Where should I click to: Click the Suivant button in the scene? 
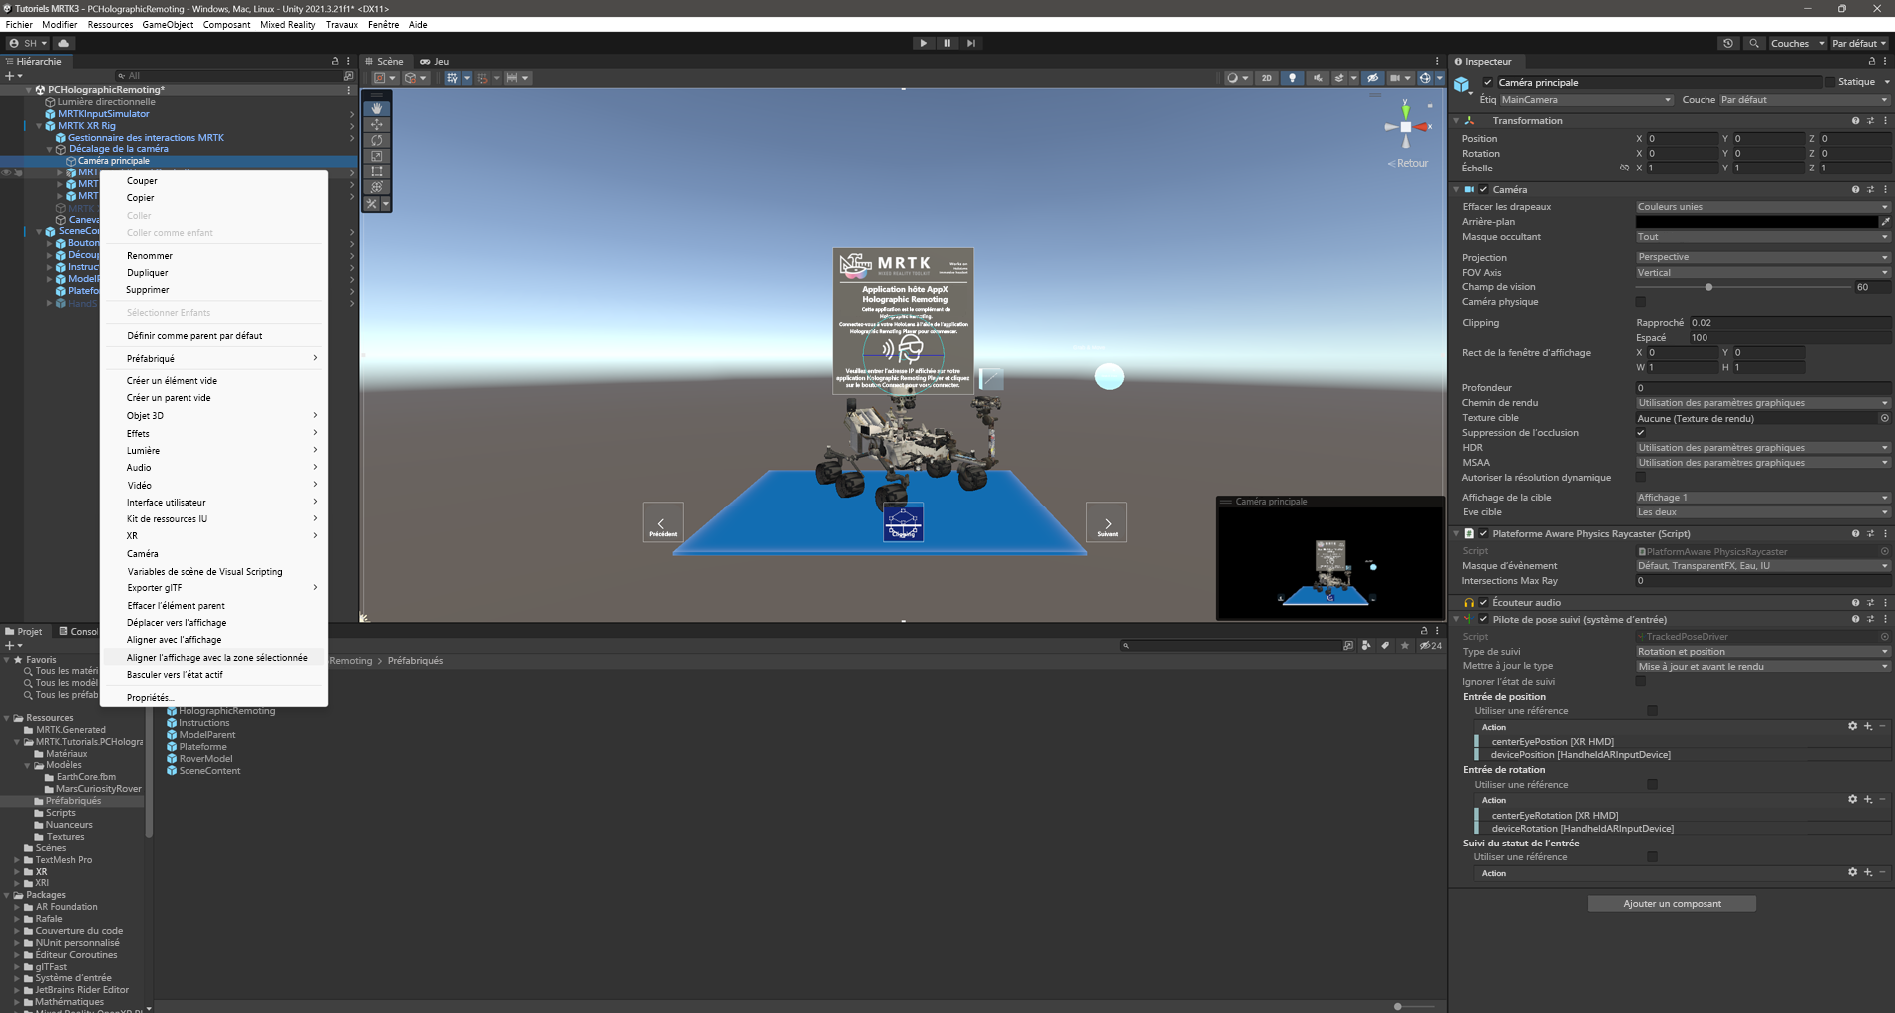point(1107,522)
